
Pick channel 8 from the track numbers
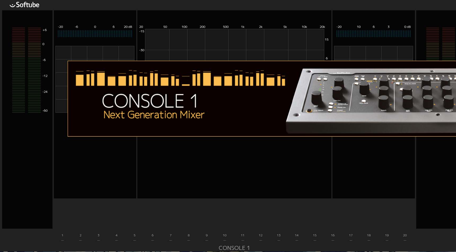point(188,235)
